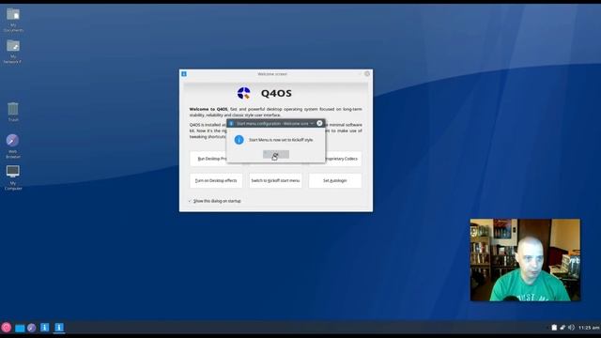Open the file manager taskbar icon
The height and width of the screenshot is (338, 601).
click(x=20, y=328)
